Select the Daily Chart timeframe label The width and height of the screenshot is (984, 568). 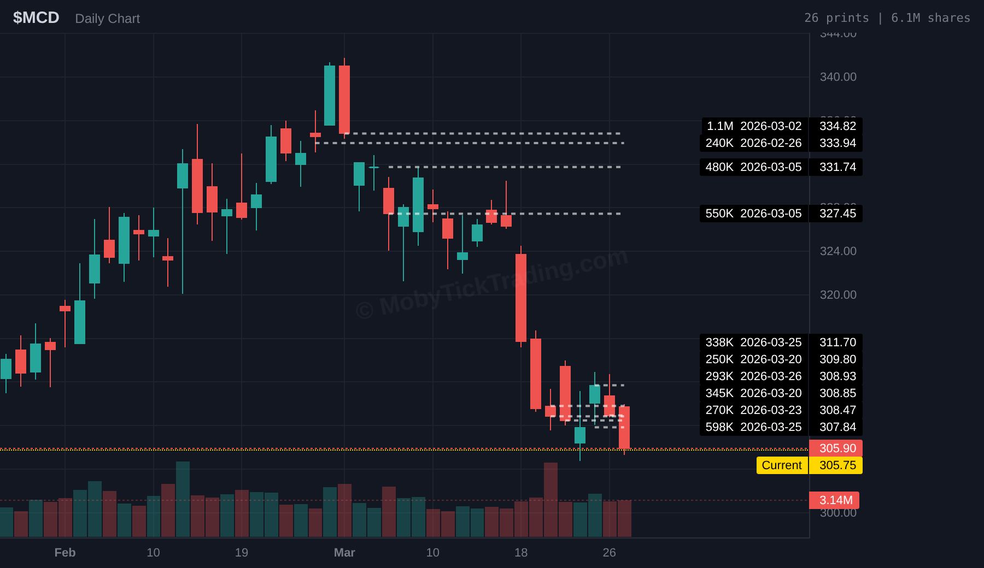[107, 19]
